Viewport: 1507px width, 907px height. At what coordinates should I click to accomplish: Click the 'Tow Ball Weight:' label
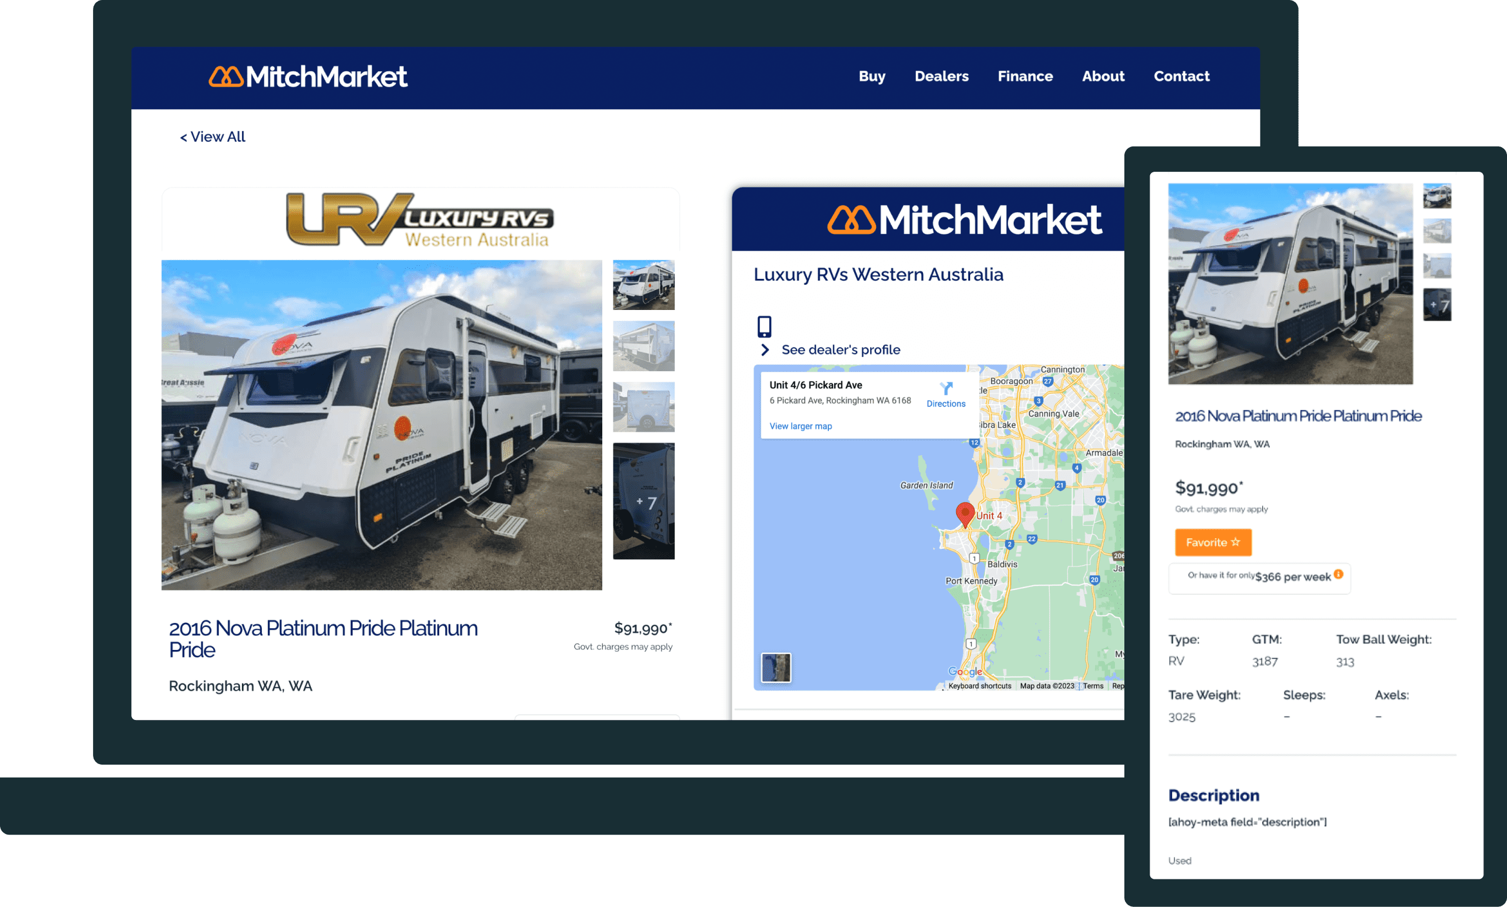tap(1383, 639)
